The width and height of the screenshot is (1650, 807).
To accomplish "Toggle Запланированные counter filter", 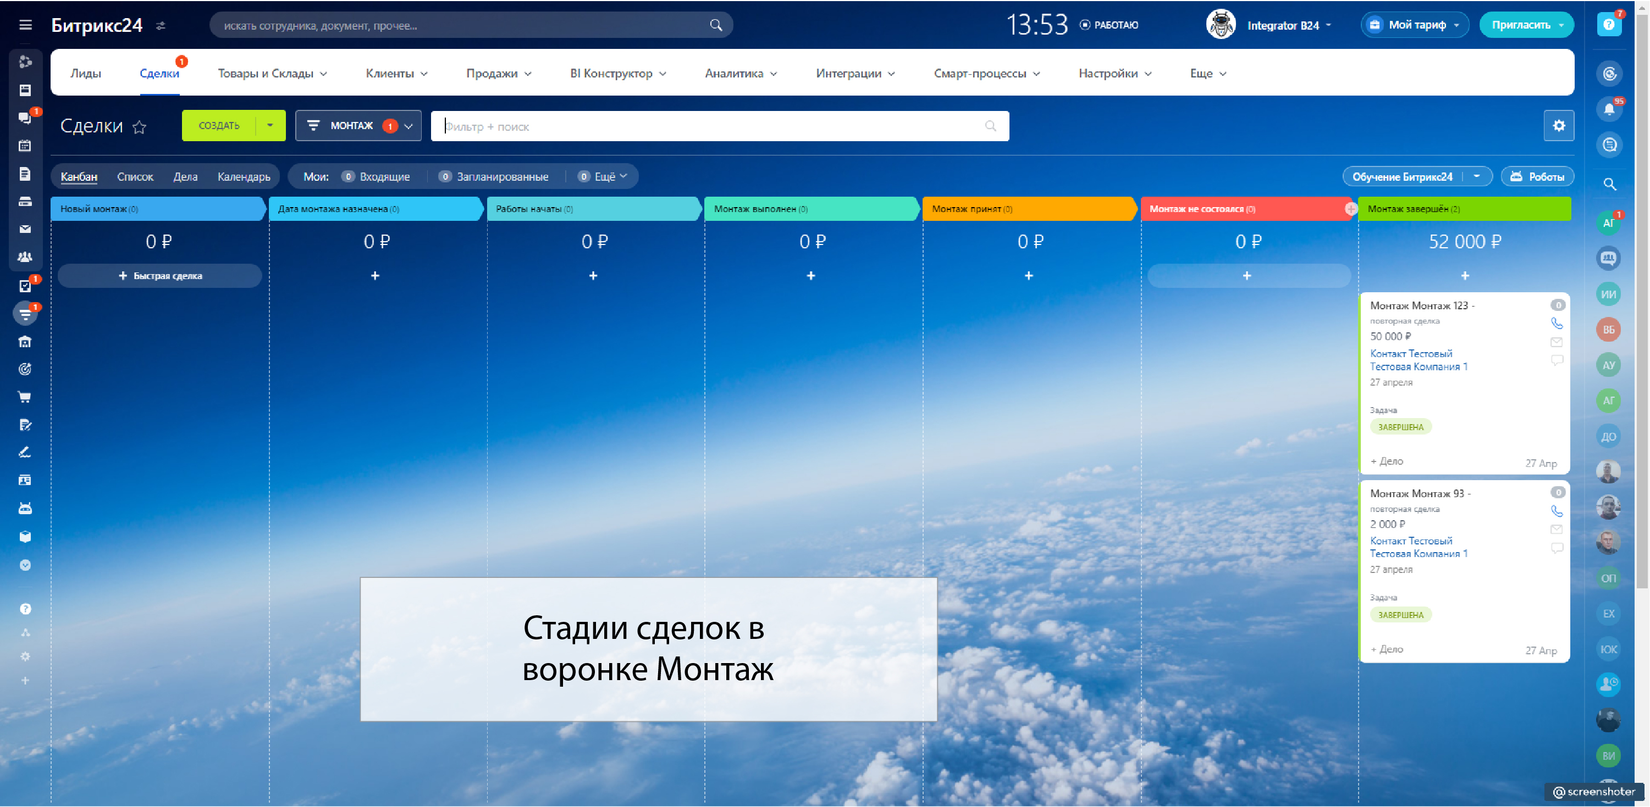I will [x=494, y=177].
